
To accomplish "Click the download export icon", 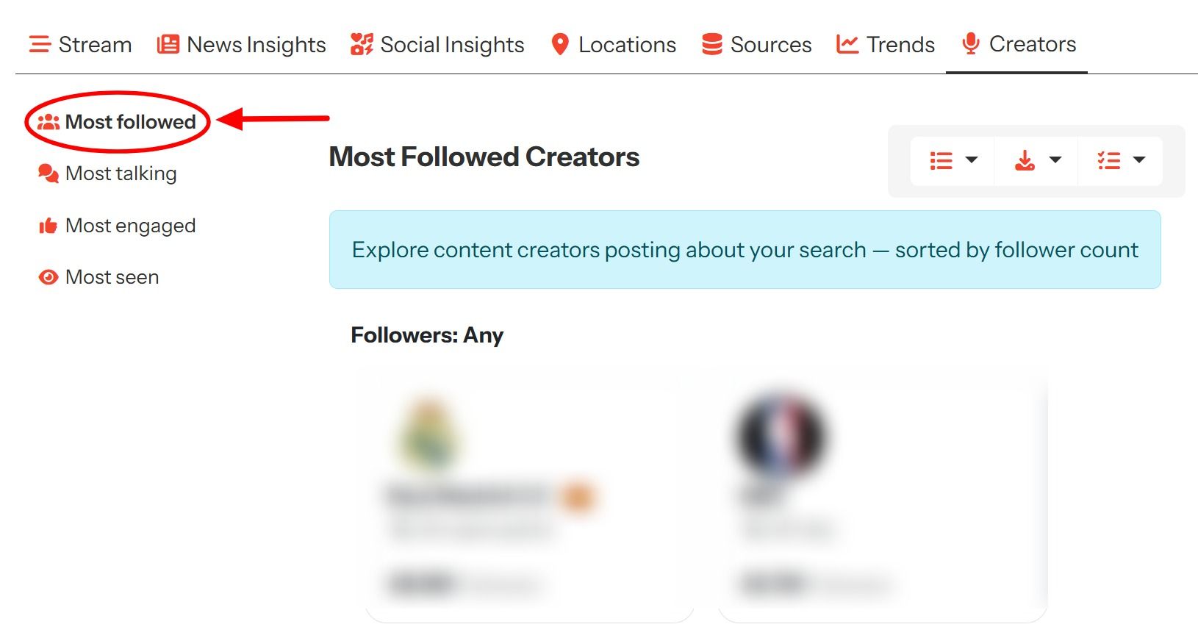I will click(x=1025, y=160).
